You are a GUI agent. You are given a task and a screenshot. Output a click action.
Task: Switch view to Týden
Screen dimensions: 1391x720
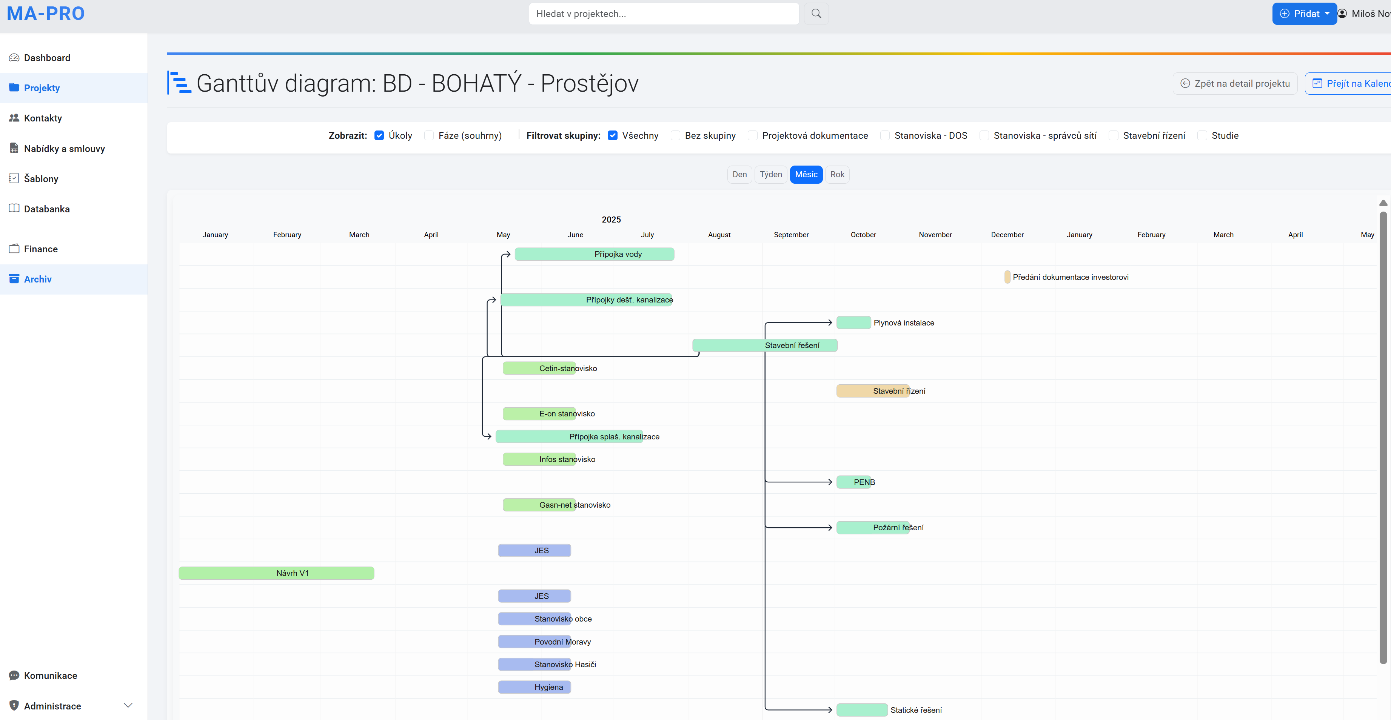pos(770,174)
